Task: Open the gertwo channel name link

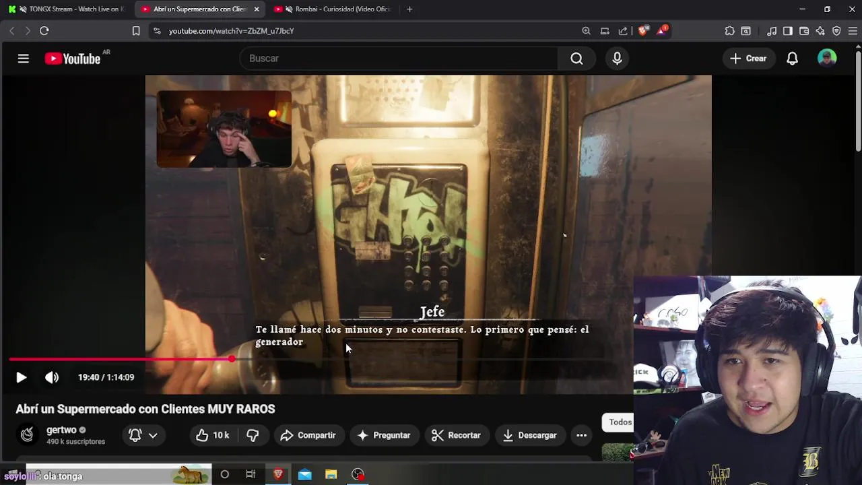Action: coord(61,430)
